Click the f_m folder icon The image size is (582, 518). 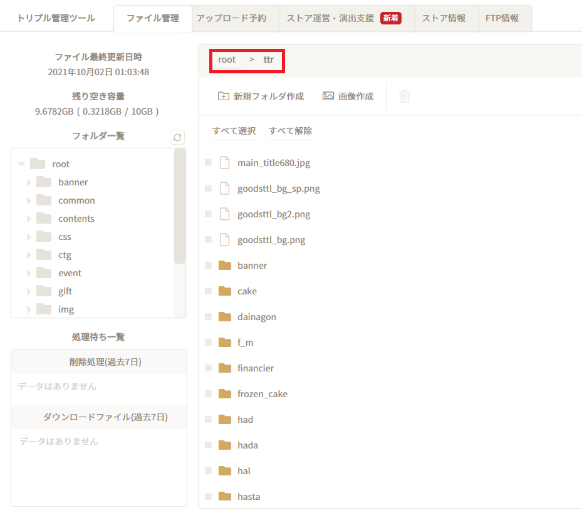click(225, 343)
